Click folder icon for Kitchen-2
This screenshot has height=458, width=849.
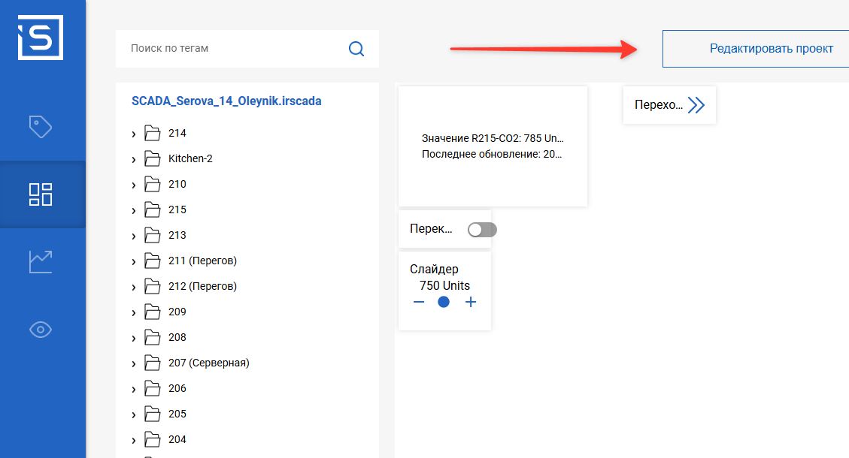[x=153, y=159]
